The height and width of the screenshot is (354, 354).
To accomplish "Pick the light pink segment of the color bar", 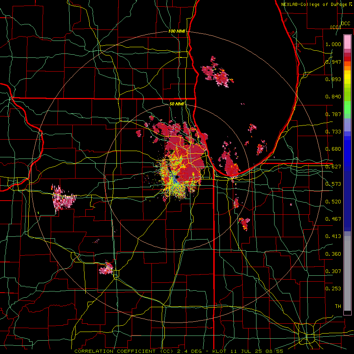I will pos(347,42).
